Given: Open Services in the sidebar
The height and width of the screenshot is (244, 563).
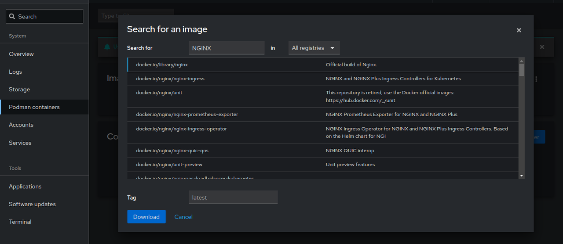Looking at the screenshot, I should [44, 143].
